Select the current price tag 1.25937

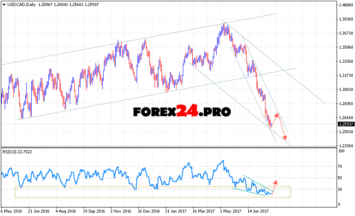345,124
